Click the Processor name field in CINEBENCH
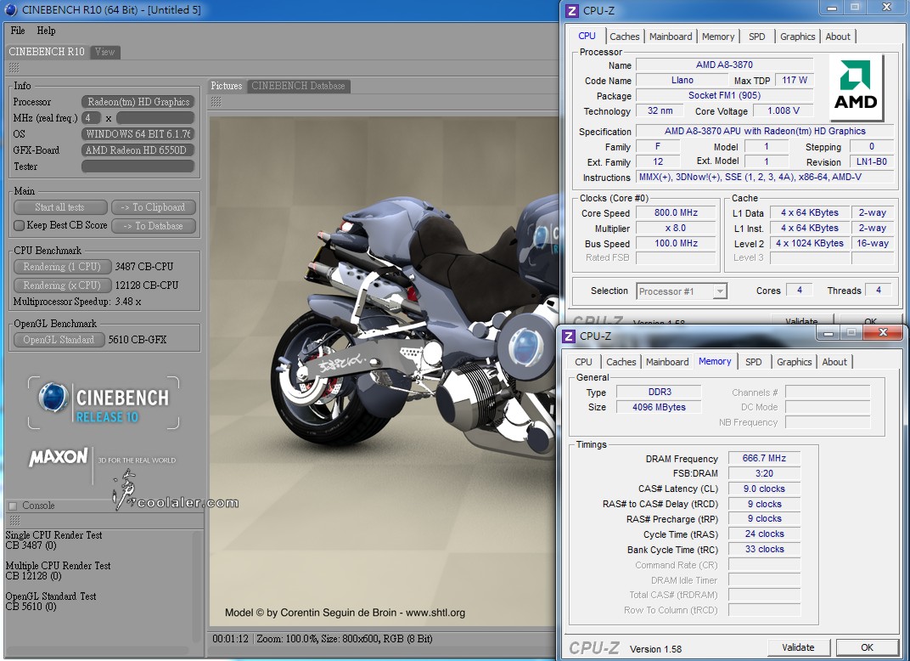Image resolution: width=910 pixels, height=661 pixels. point(138,102)
